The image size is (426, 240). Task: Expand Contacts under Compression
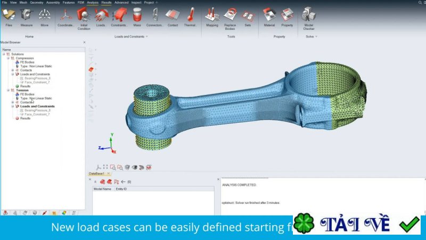point(12,70)
